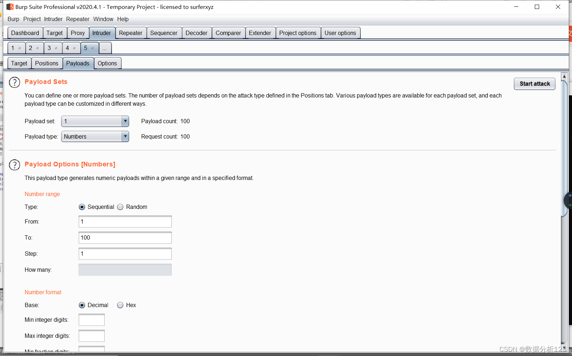
Task: Open the Repeater menu in menu bar
Action: pos(78,19)
